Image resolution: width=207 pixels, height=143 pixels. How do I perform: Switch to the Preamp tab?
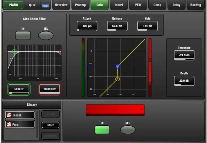point(80,5)
